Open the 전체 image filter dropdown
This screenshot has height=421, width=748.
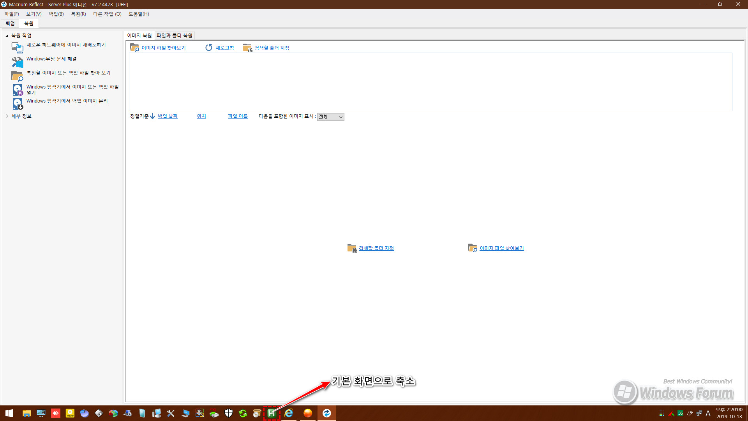[x=330, y=117]
